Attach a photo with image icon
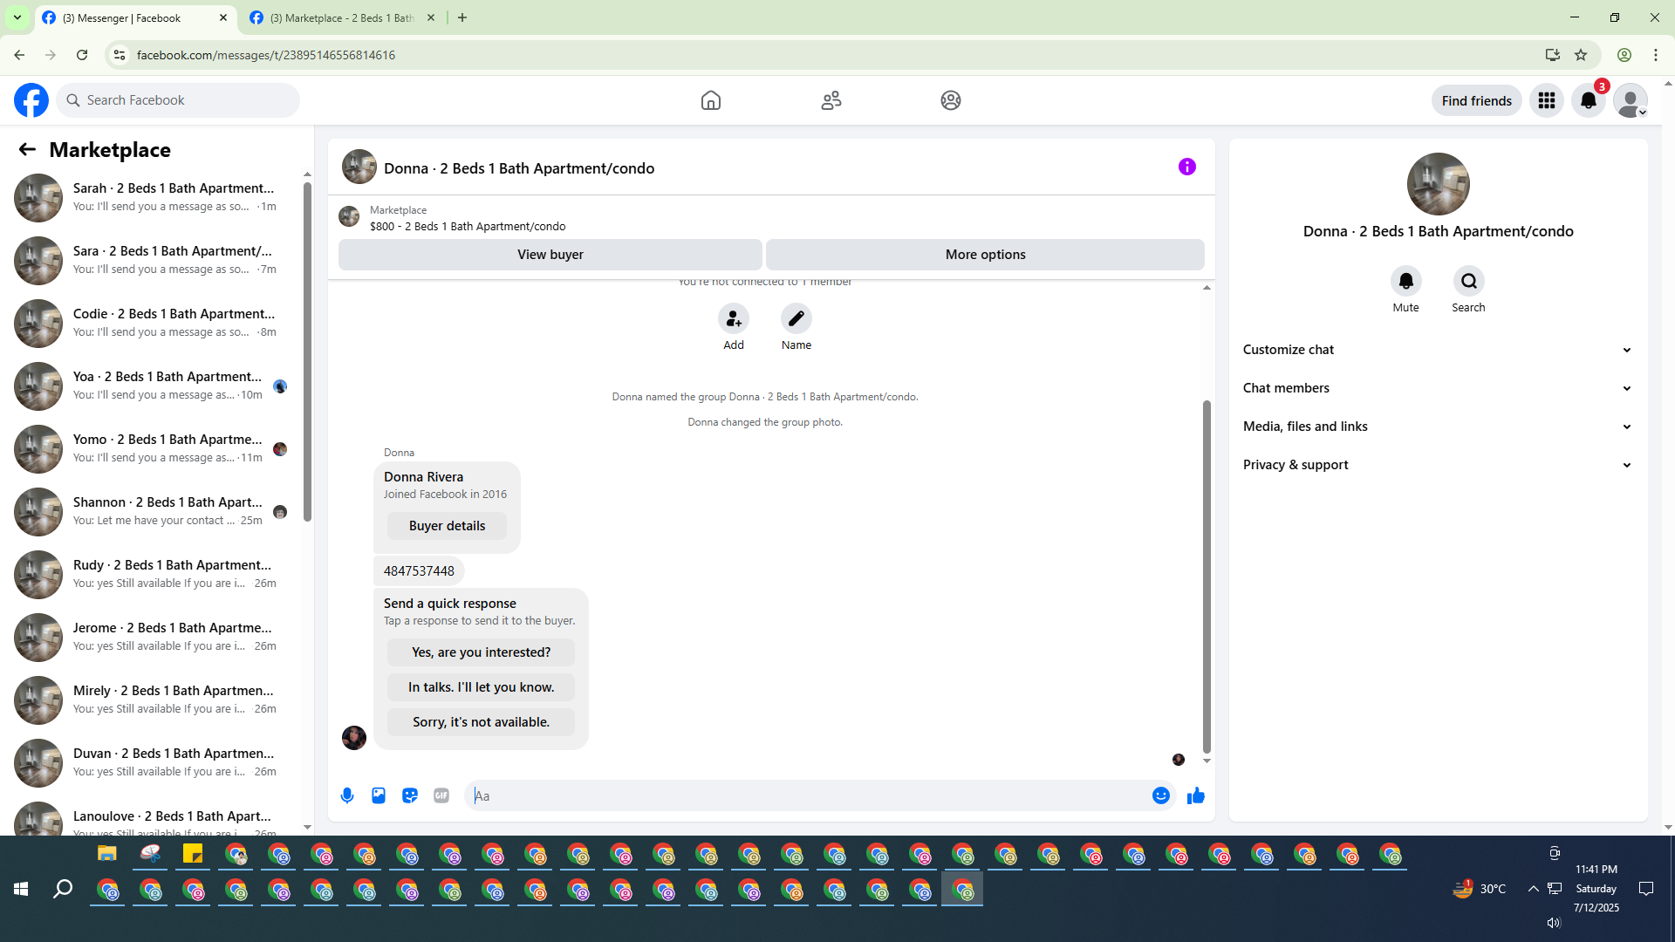1675x942 pixels. 379,795
